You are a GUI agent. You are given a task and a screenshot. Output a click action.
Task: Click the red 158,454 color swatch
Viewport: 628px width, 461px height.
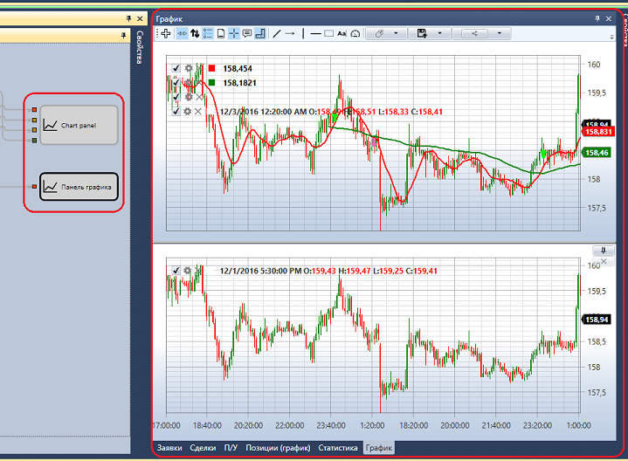pos(211,68)
